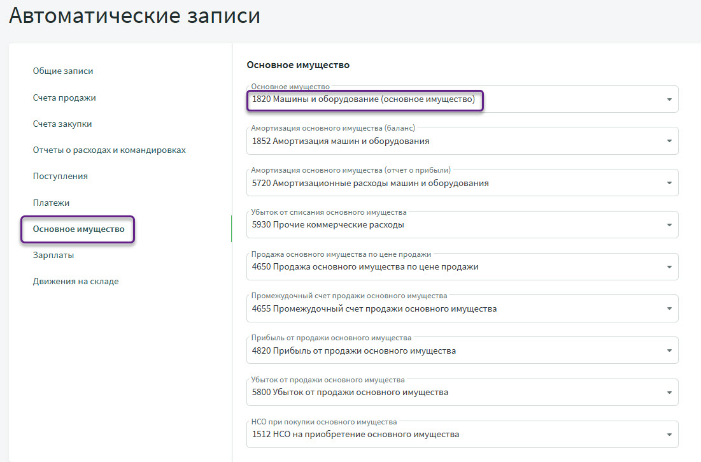Open the 4650 Продажа основного имущества dropdown
This screenshot has height=462, width=701.
click(x=669, y=267)
